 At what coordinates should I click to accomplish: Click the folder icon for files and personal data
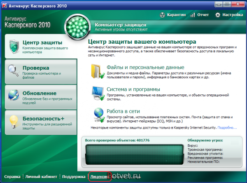tap(98, 71)
